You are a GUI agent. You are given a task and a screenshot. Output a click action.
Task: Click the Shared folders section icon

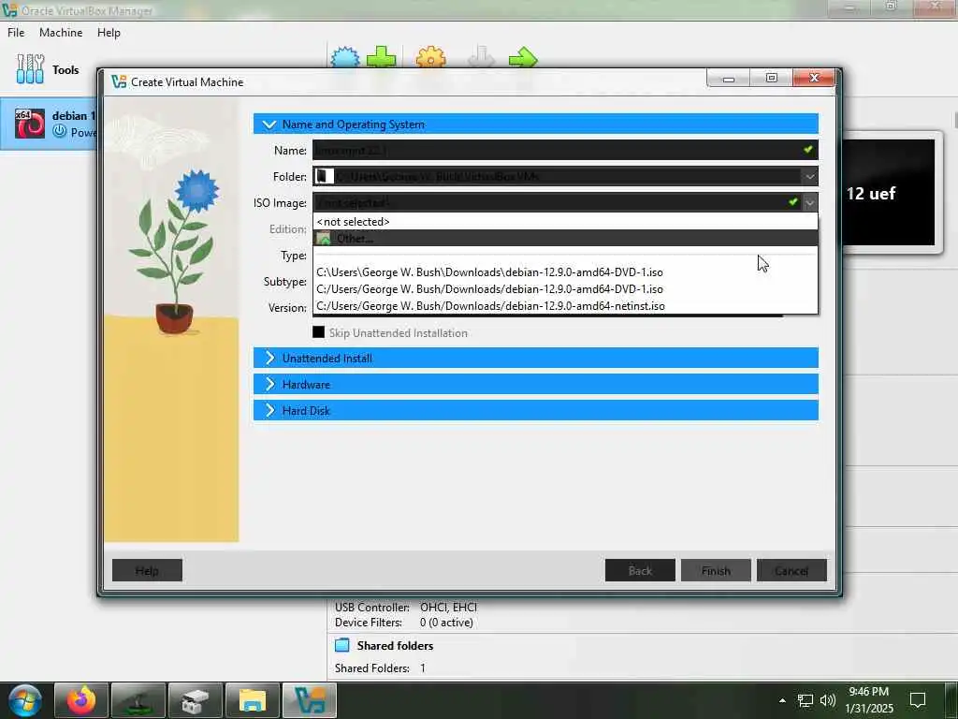(342, 645)
